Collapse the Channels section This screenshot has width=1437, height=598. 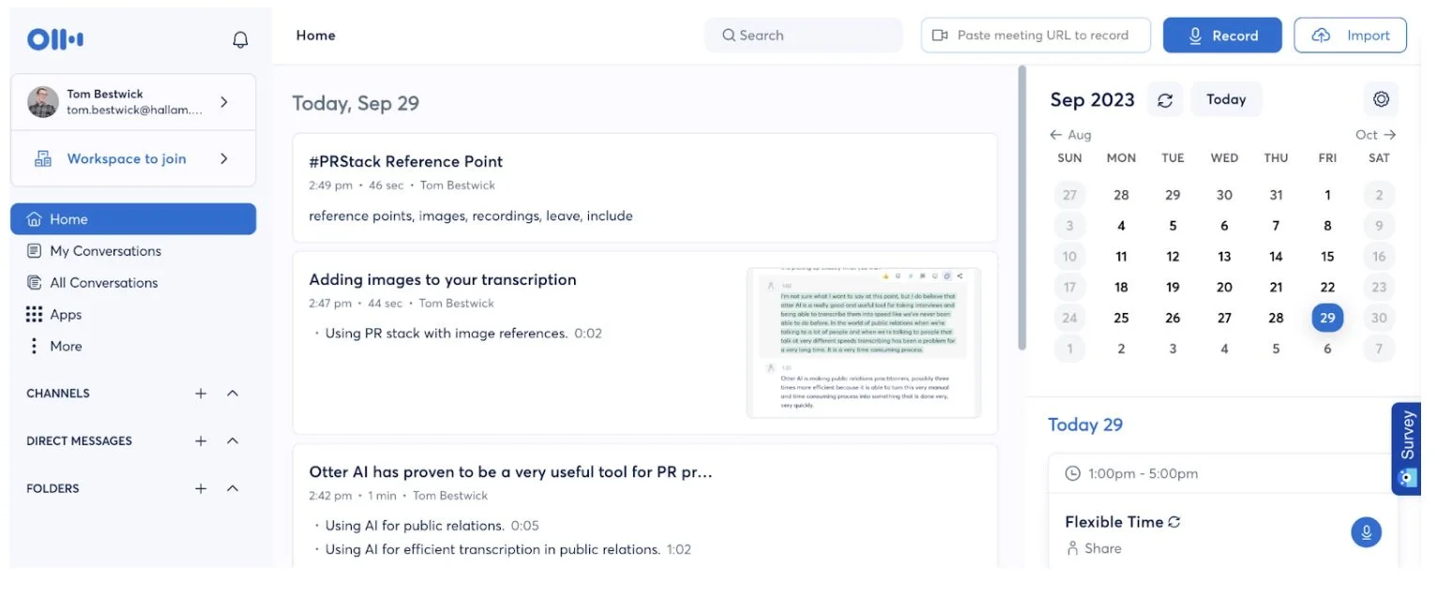[x=234, y=394]
